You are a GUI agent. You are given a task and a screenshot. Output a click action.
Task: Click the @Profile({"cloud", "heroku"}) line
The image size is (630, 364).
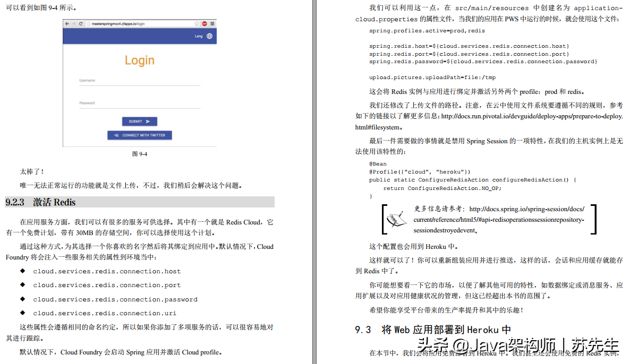tap(420, 172)
